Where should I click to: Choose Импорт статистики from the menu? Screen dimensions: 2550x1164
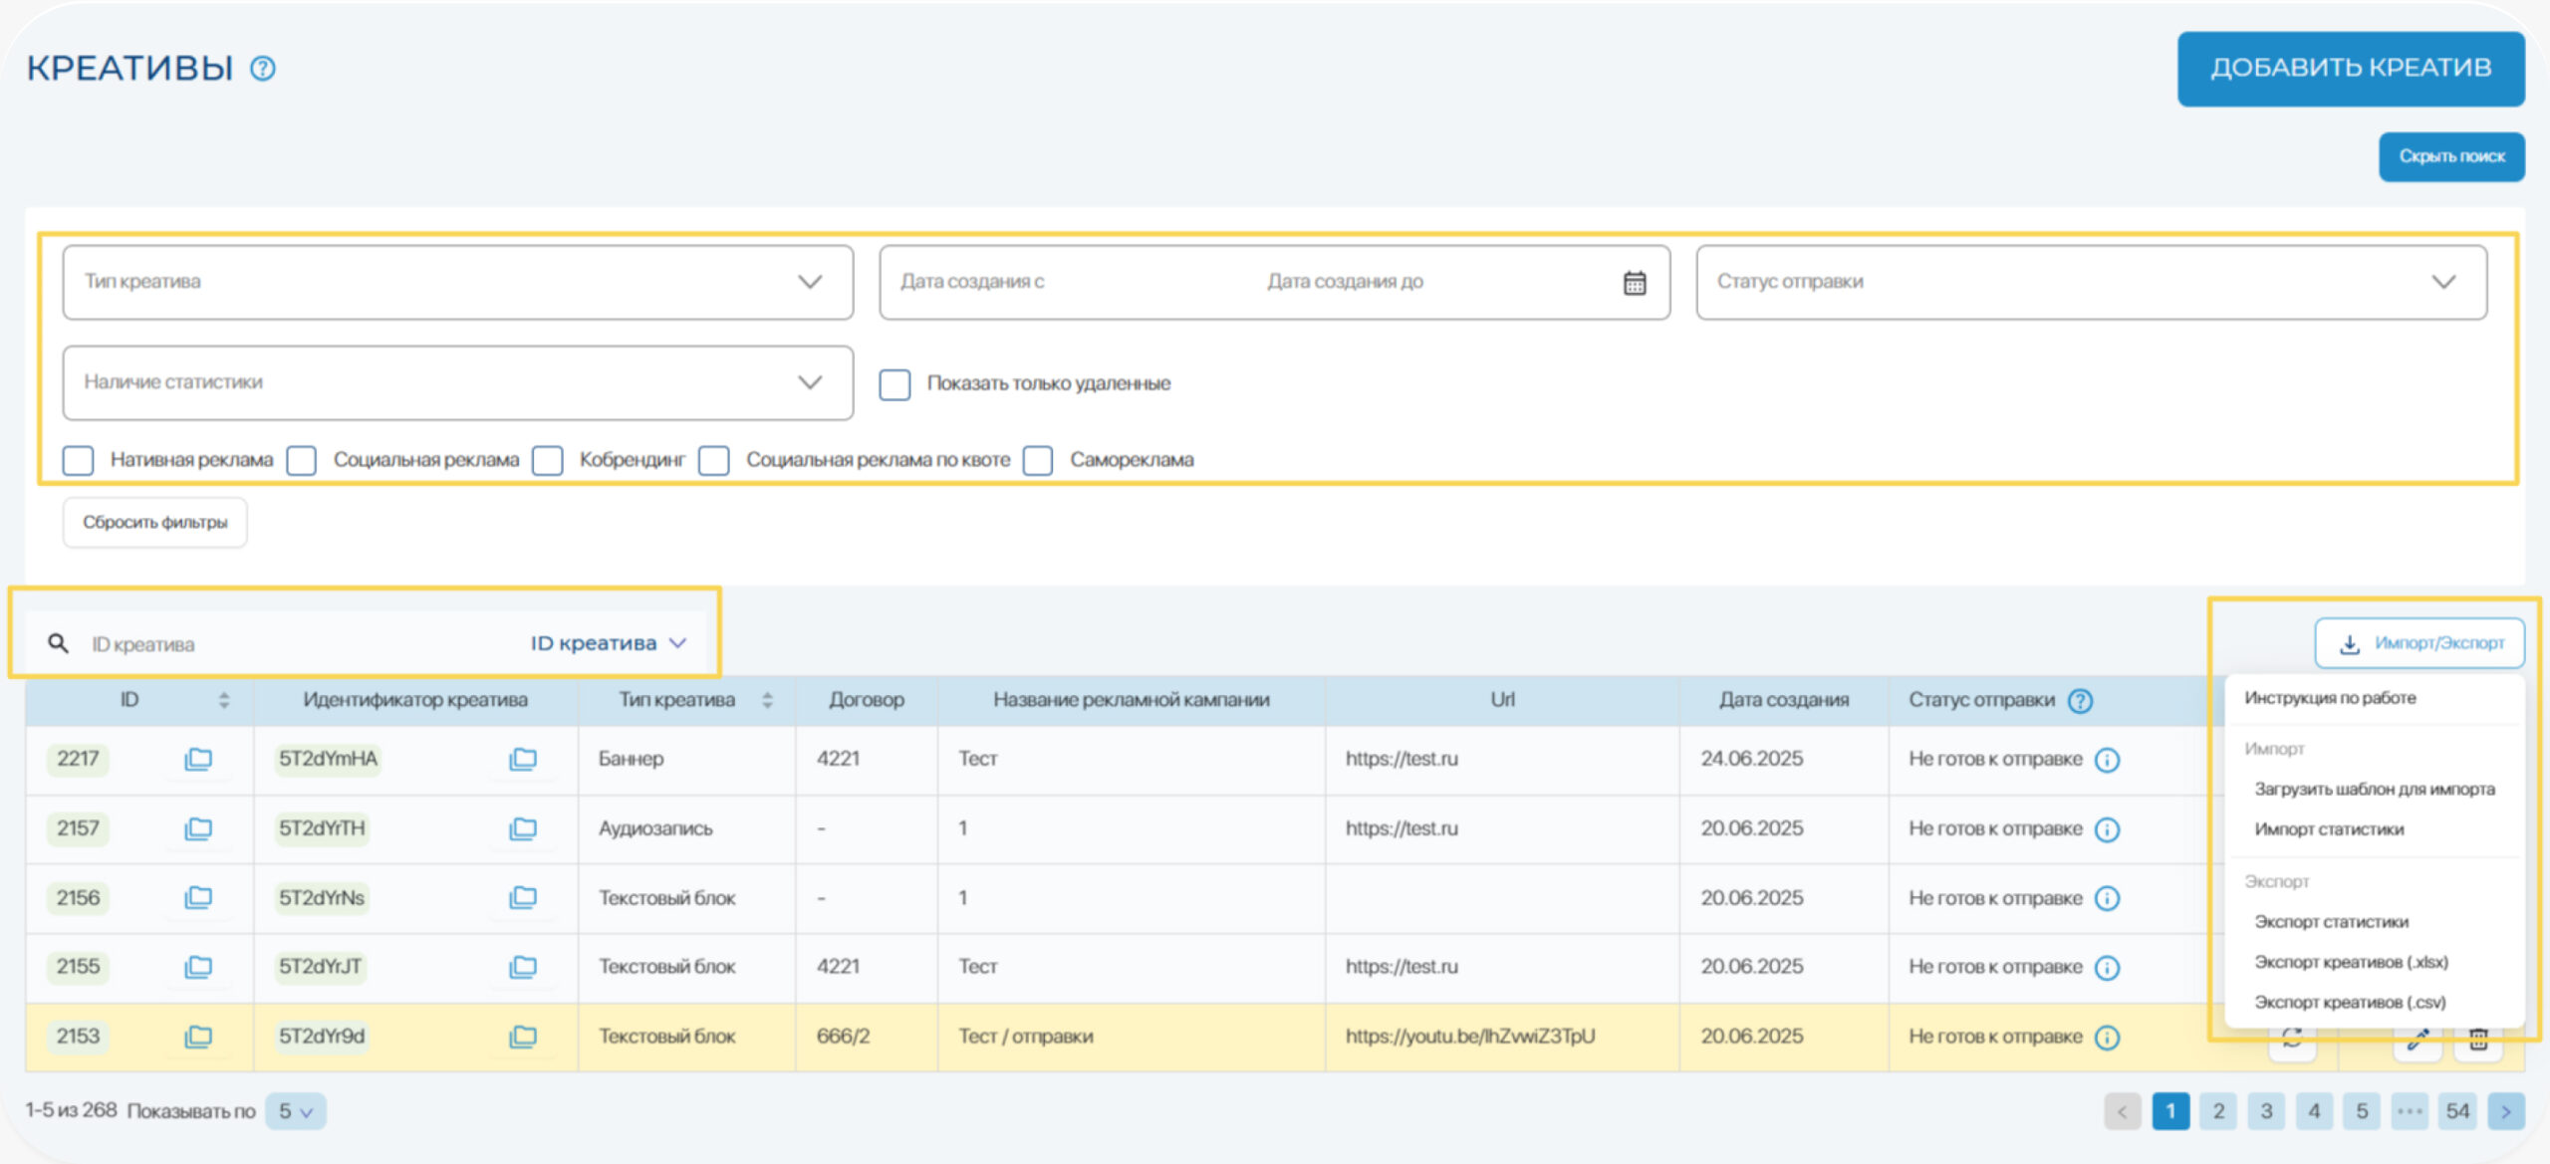point(2329,829)
